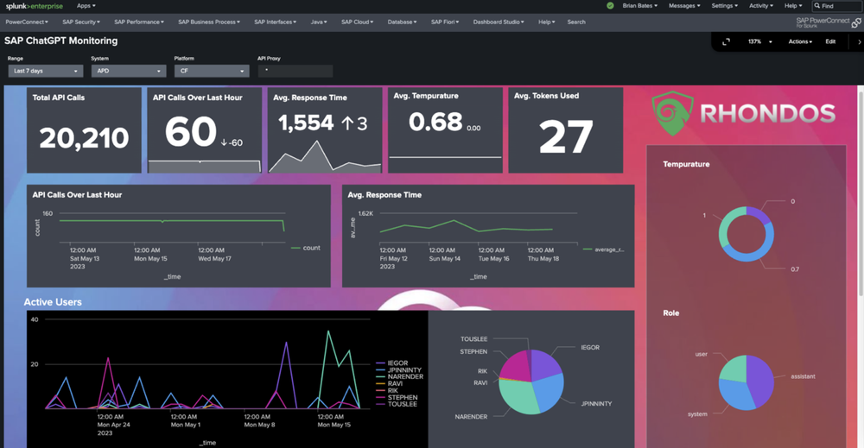Click the 'count' legend entry
864x448 pixels.
tap(306, 249)
